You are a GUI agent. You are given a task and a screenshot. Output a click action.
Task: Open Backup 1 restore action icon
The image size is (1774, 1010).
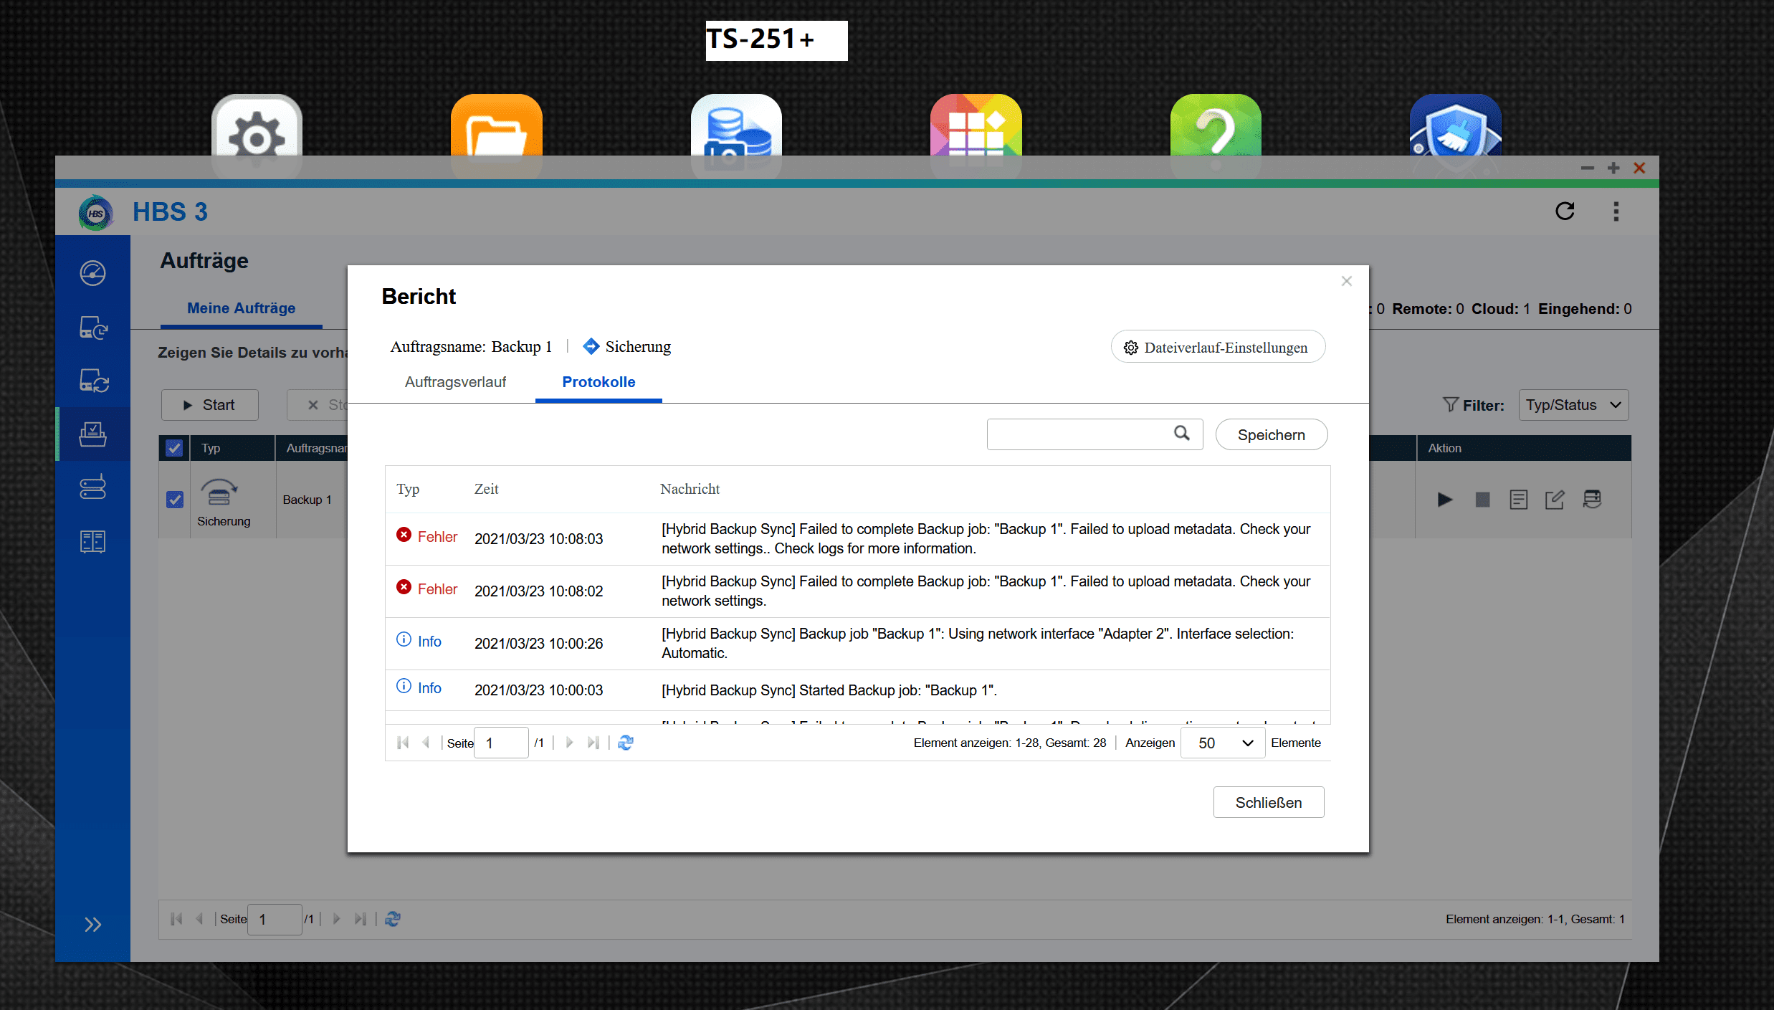click(1592, 500)
